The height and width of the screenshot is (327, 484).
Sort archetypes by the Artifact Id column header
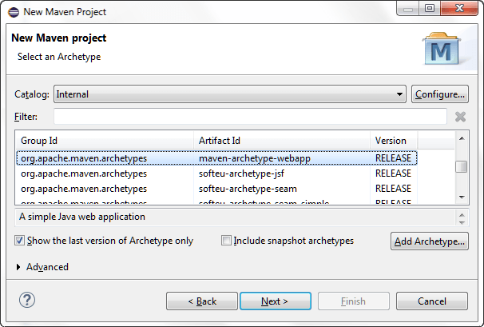[x=281, y=141]
